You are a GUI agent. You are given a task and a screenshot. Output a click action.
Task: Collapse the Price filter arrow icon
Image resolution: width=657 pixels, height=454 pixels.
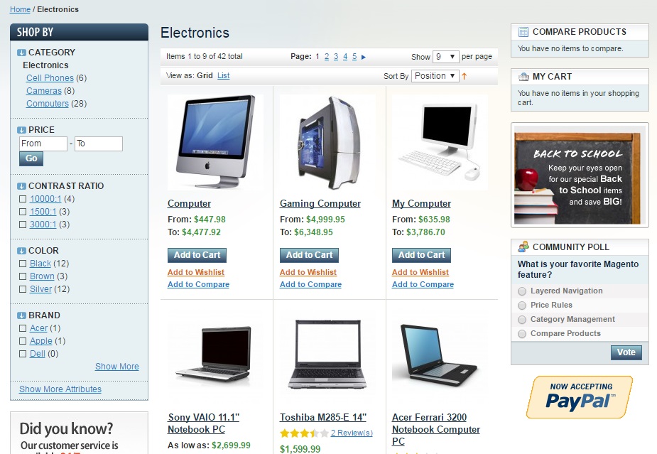coord(21,130)
